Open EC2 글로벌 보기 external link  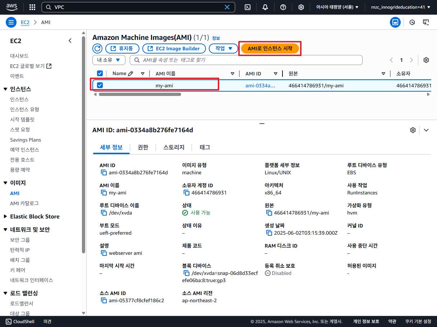point(31,66)
